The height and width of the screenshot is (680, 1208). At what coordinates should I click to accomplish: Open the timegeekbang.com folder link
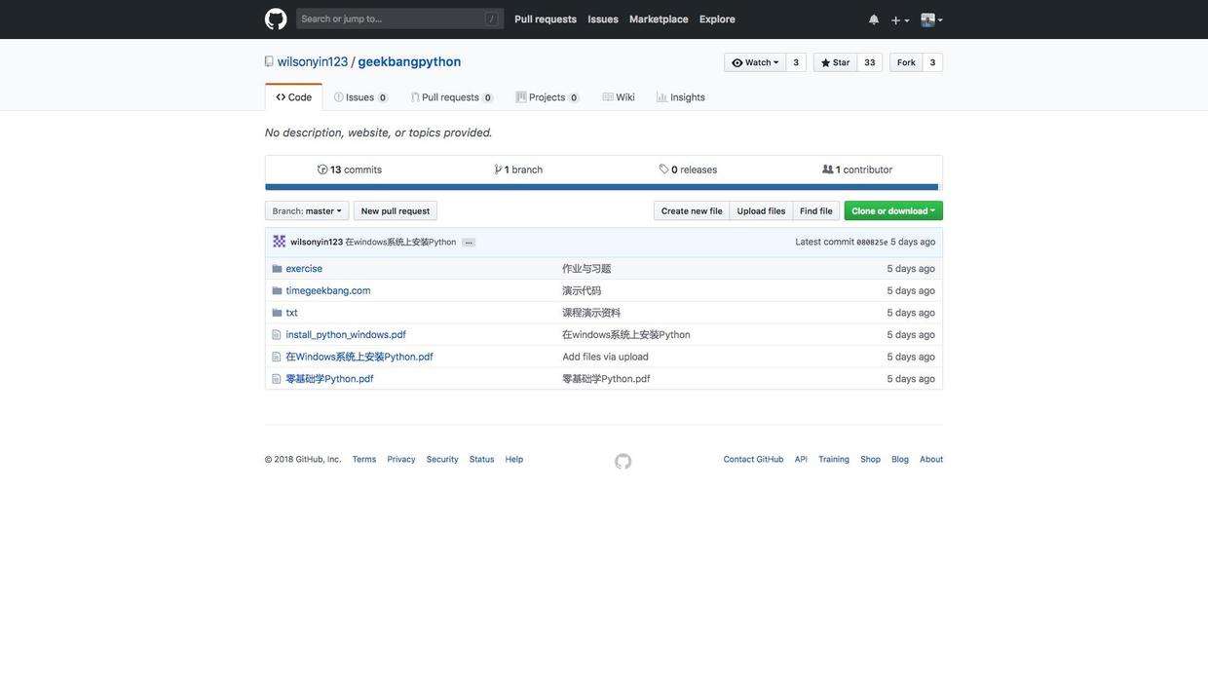coord(328,290)
